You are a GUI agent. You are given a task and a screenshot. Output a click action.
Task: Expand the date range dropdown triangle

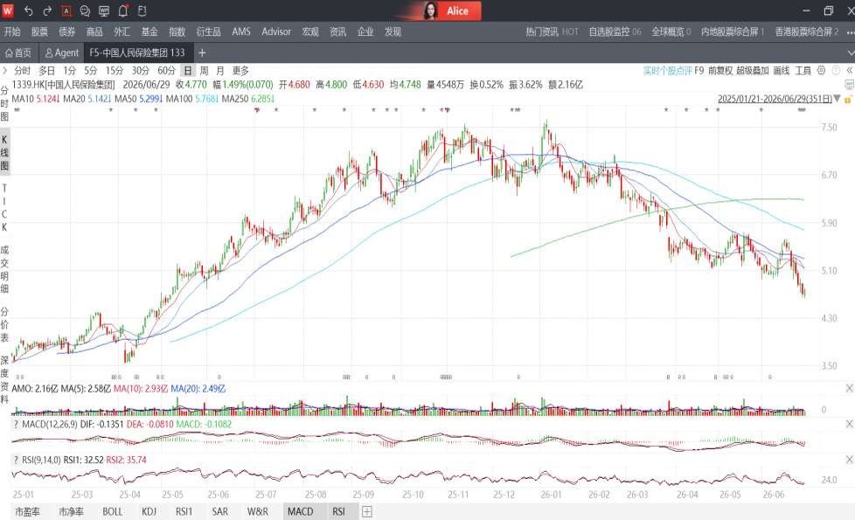point(837,99)
